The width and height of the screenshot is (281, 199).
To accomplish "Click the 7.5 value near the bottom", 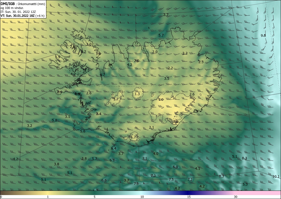I will pyautogui.click(x=171, y=180).
